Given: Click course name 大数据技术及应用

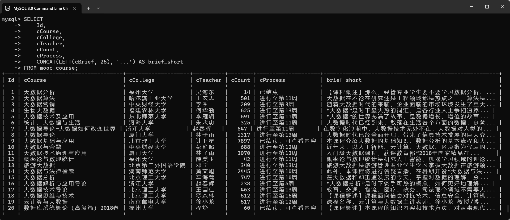Looking at the screenshot, I should tap(49, 116).
